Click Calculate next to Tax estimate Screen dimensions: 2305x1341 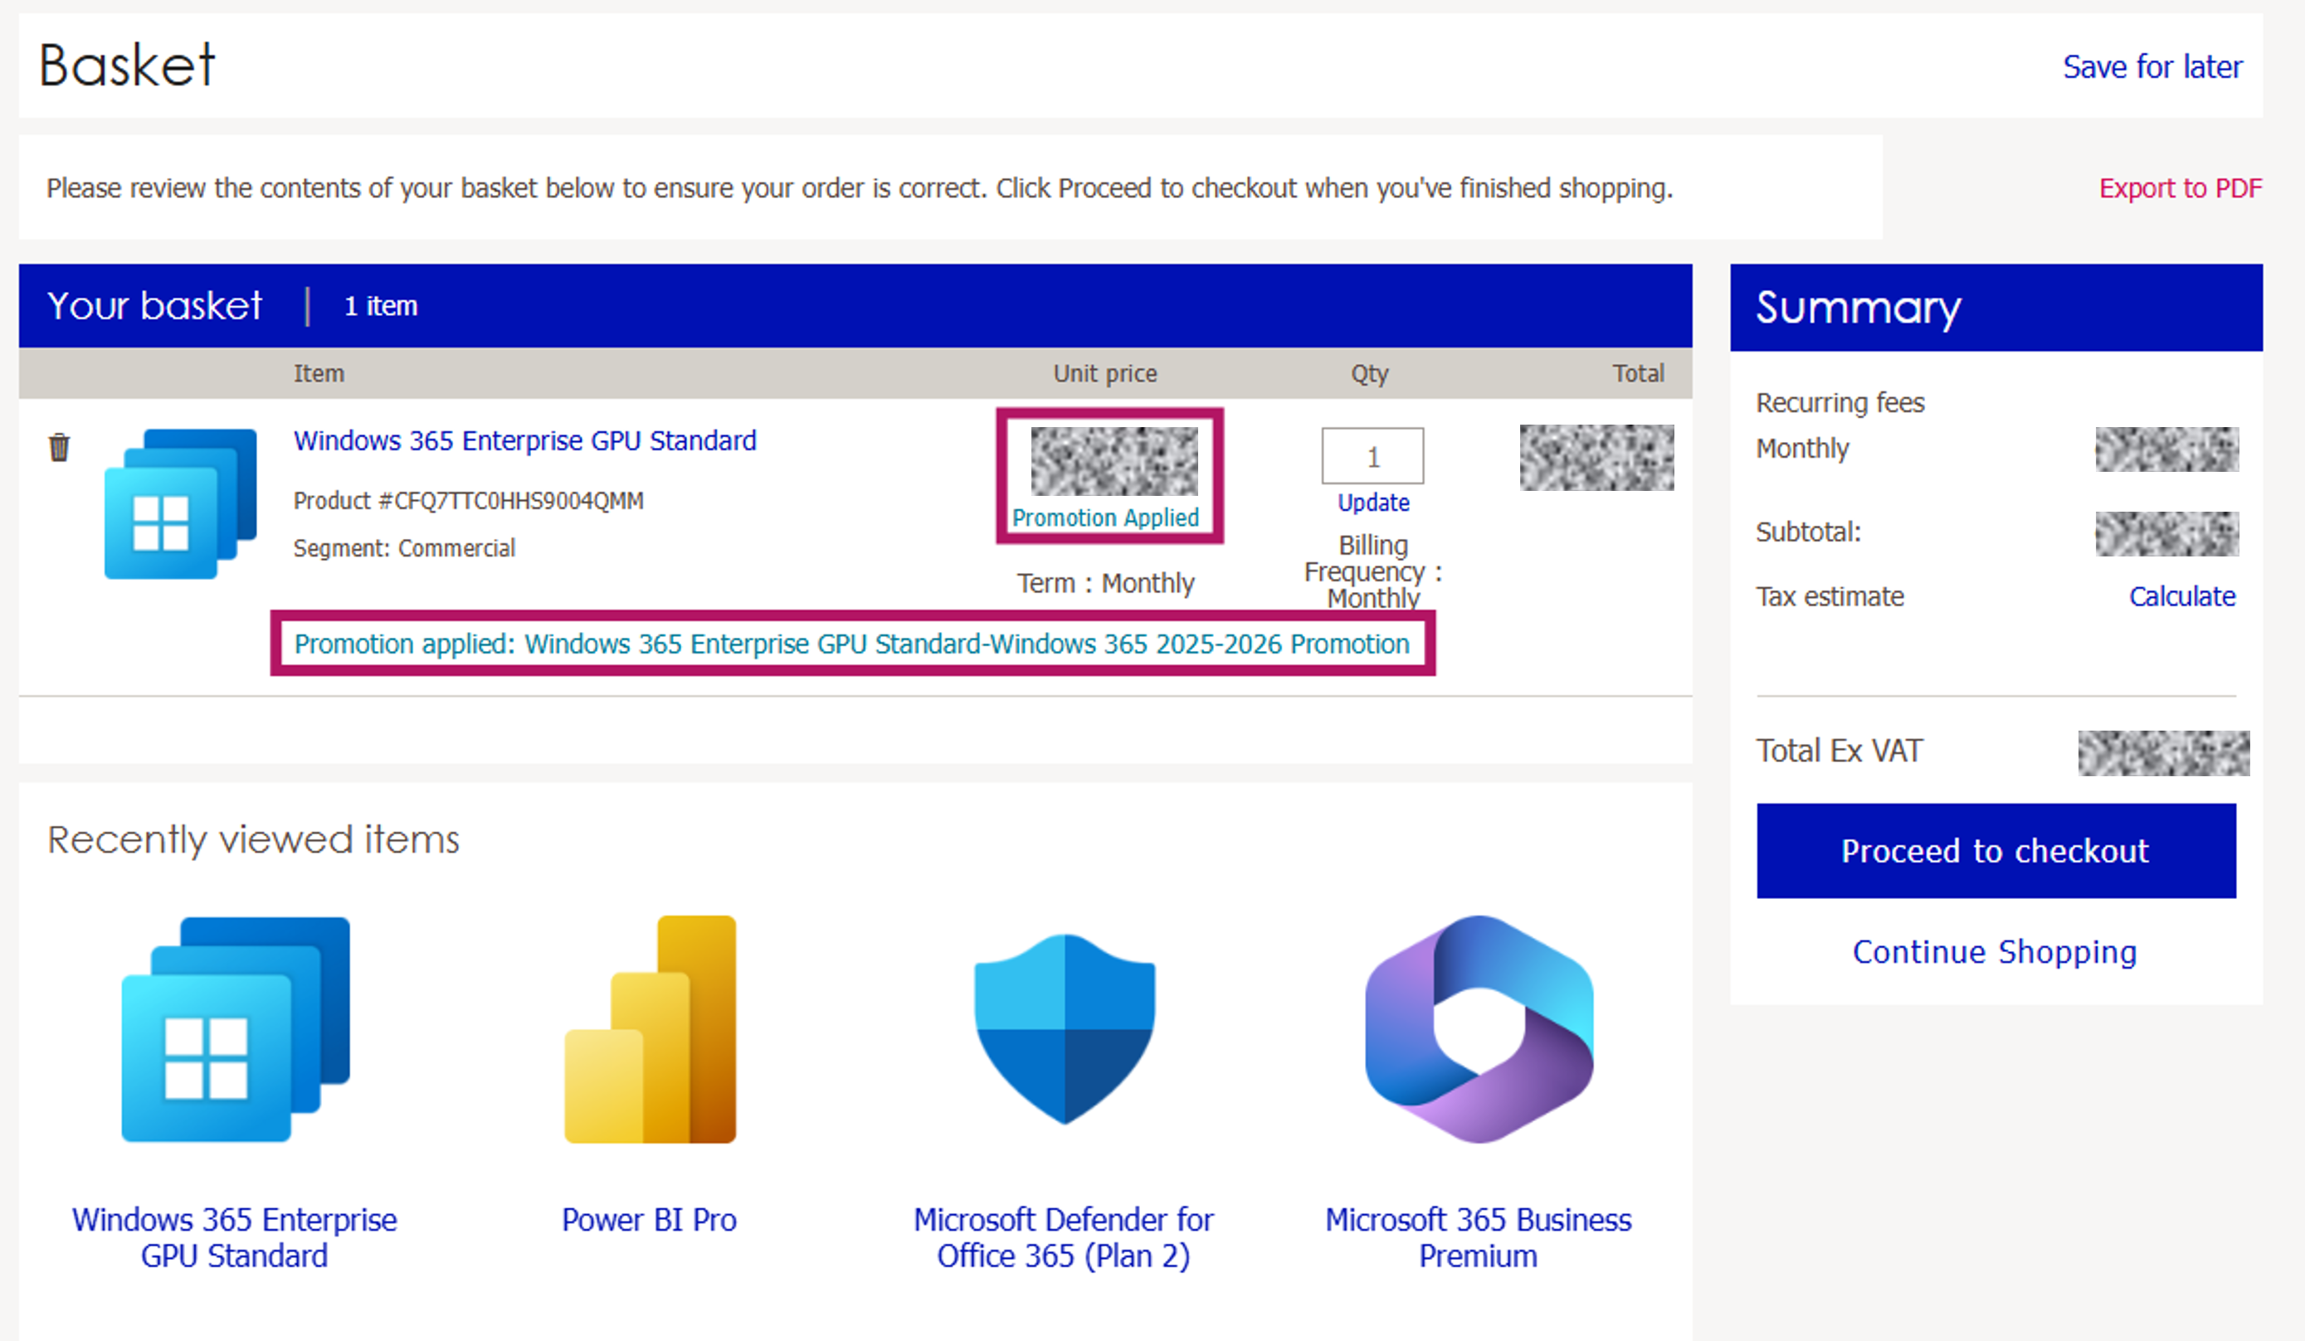click(x=2181, y=596)
